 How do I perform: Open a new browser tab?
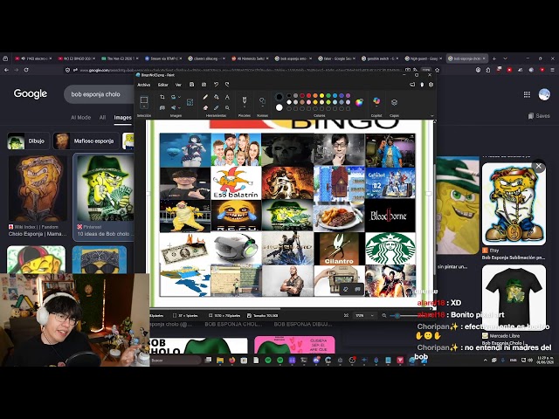click(493, 58)
